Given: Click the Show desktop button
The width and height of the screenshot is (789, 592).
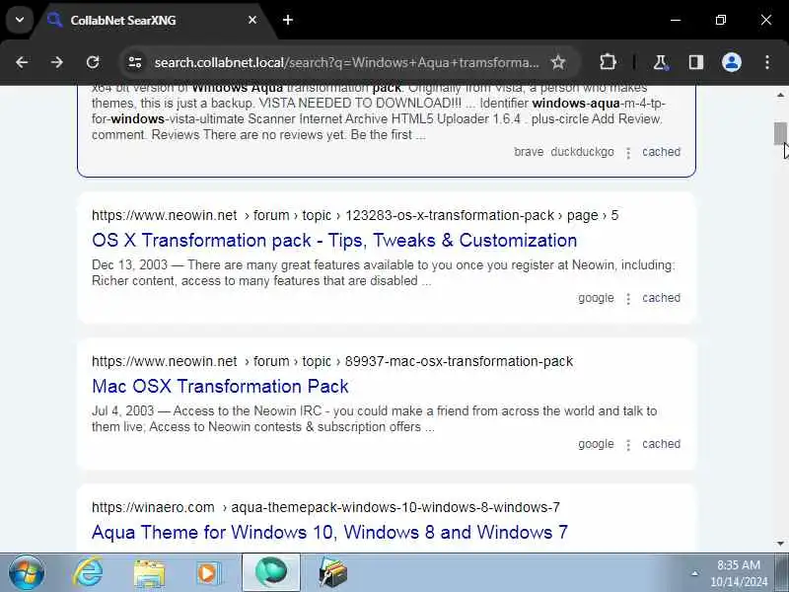Looking at the screenshot, I should tap(781, 573).
